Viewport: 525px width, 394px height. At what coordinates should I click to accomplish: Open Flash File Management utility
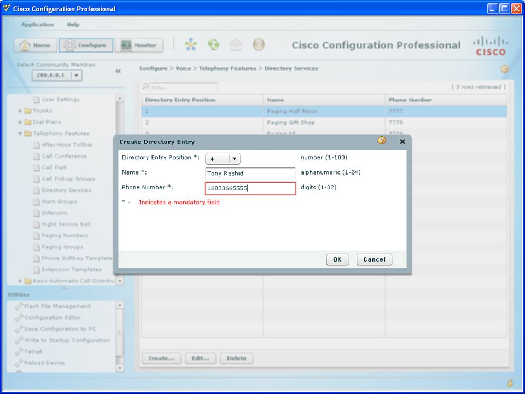53,306
